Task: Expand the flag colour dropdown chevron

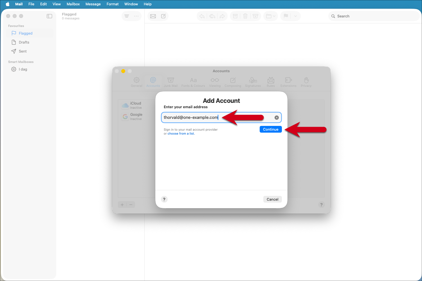Action: [x=295, y=16]
